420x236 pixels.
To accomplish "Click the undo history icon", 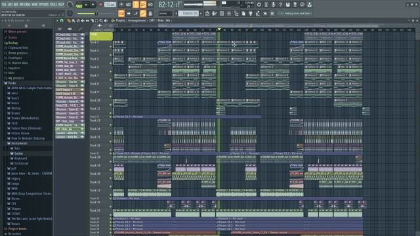I will (x=259, y=5).
